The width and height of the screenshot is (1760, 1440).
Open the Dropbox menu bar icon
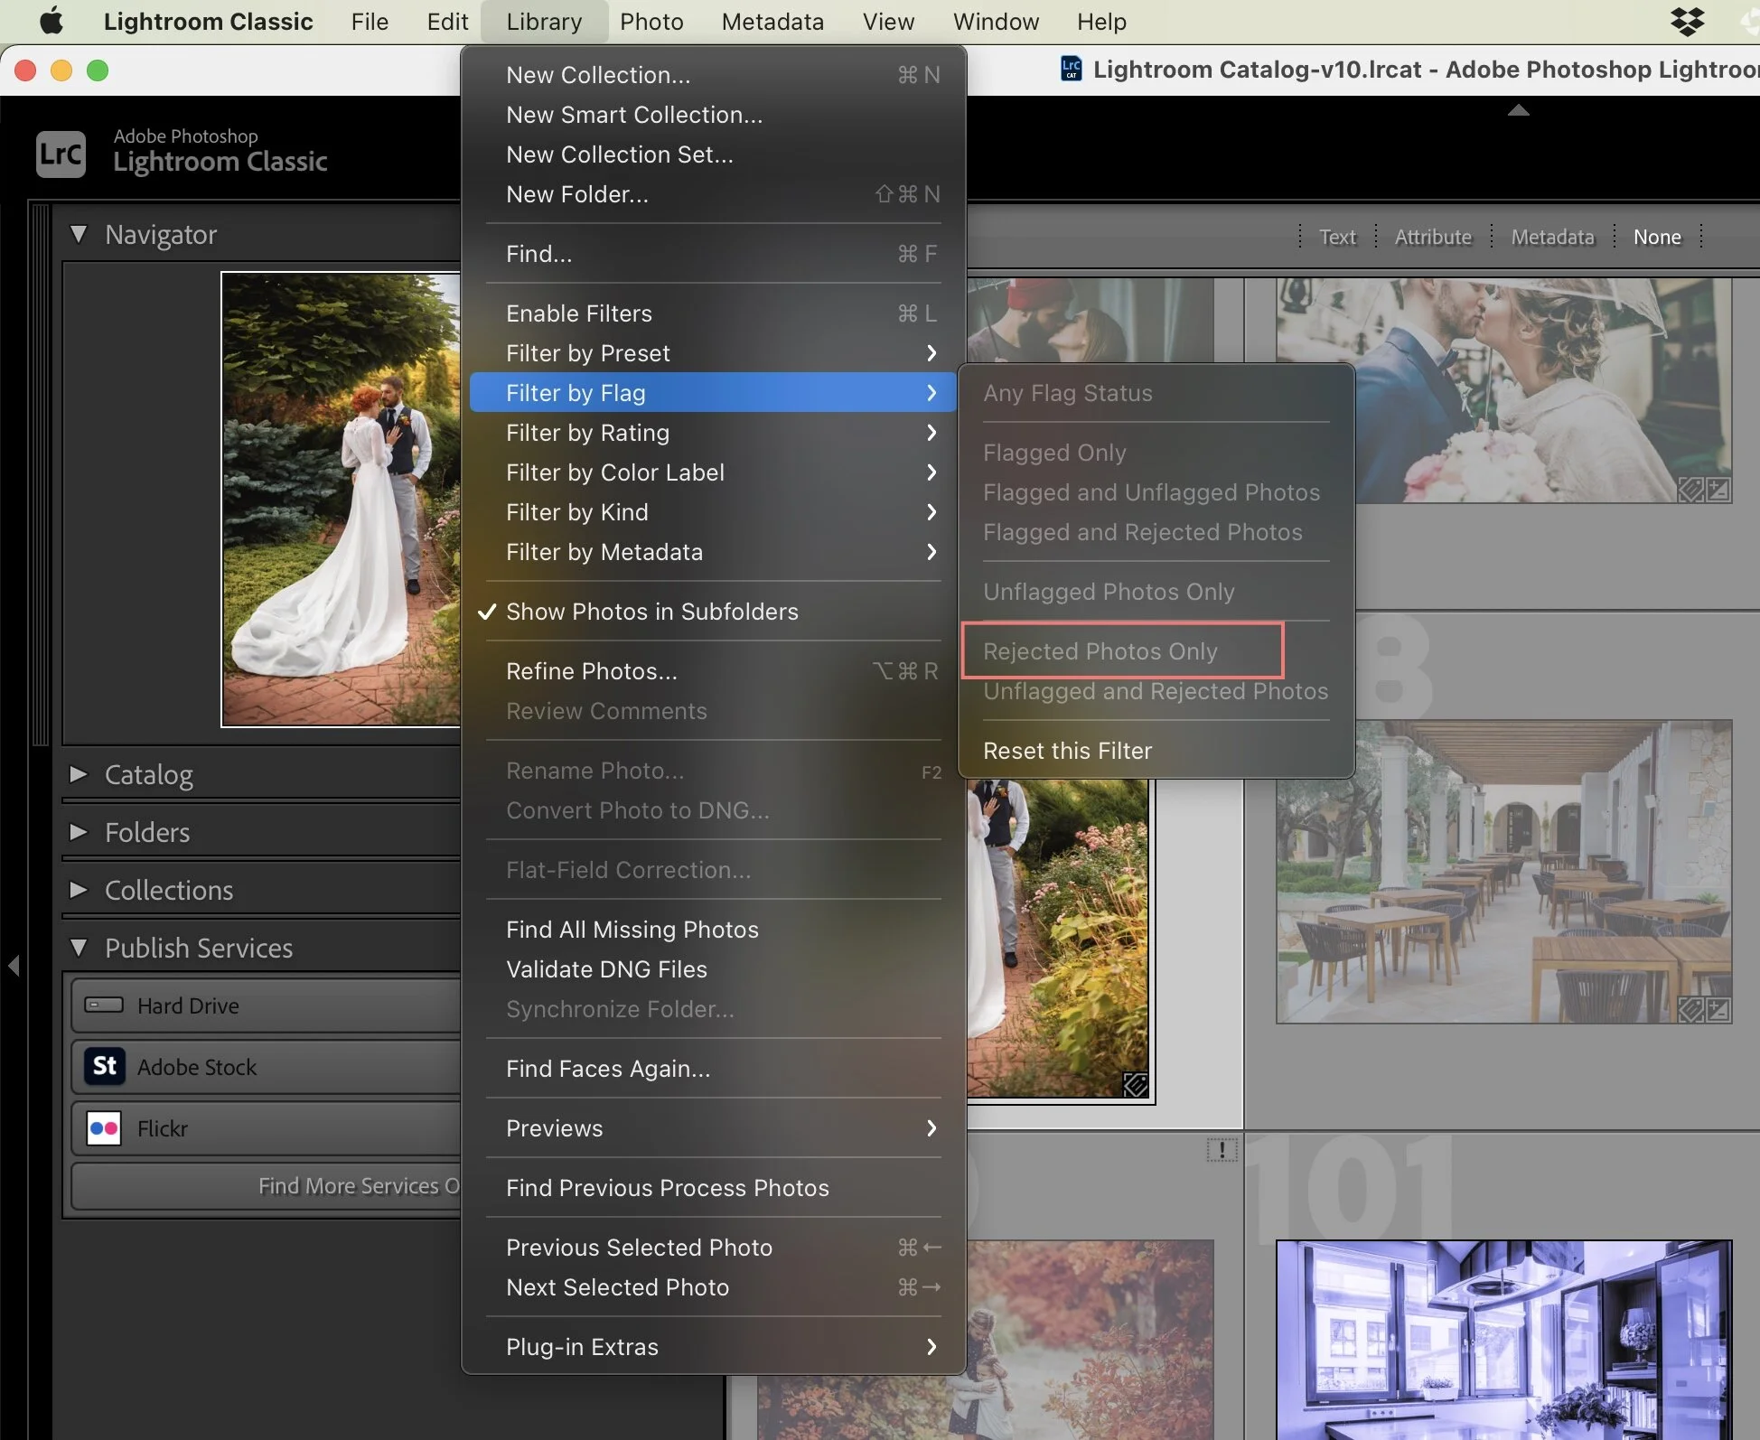1687,21
